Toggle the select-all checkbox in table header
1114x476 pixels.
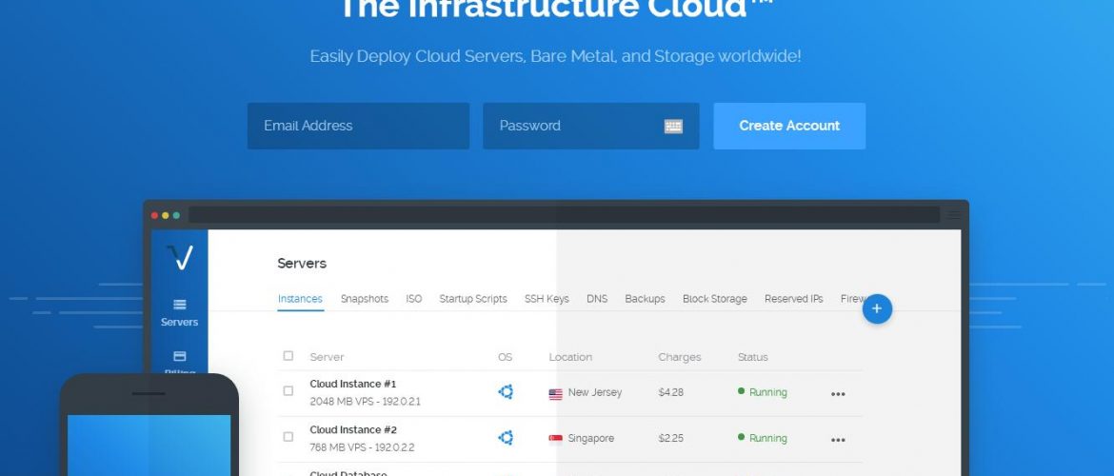pyautogui.click(x=288, y=356)
